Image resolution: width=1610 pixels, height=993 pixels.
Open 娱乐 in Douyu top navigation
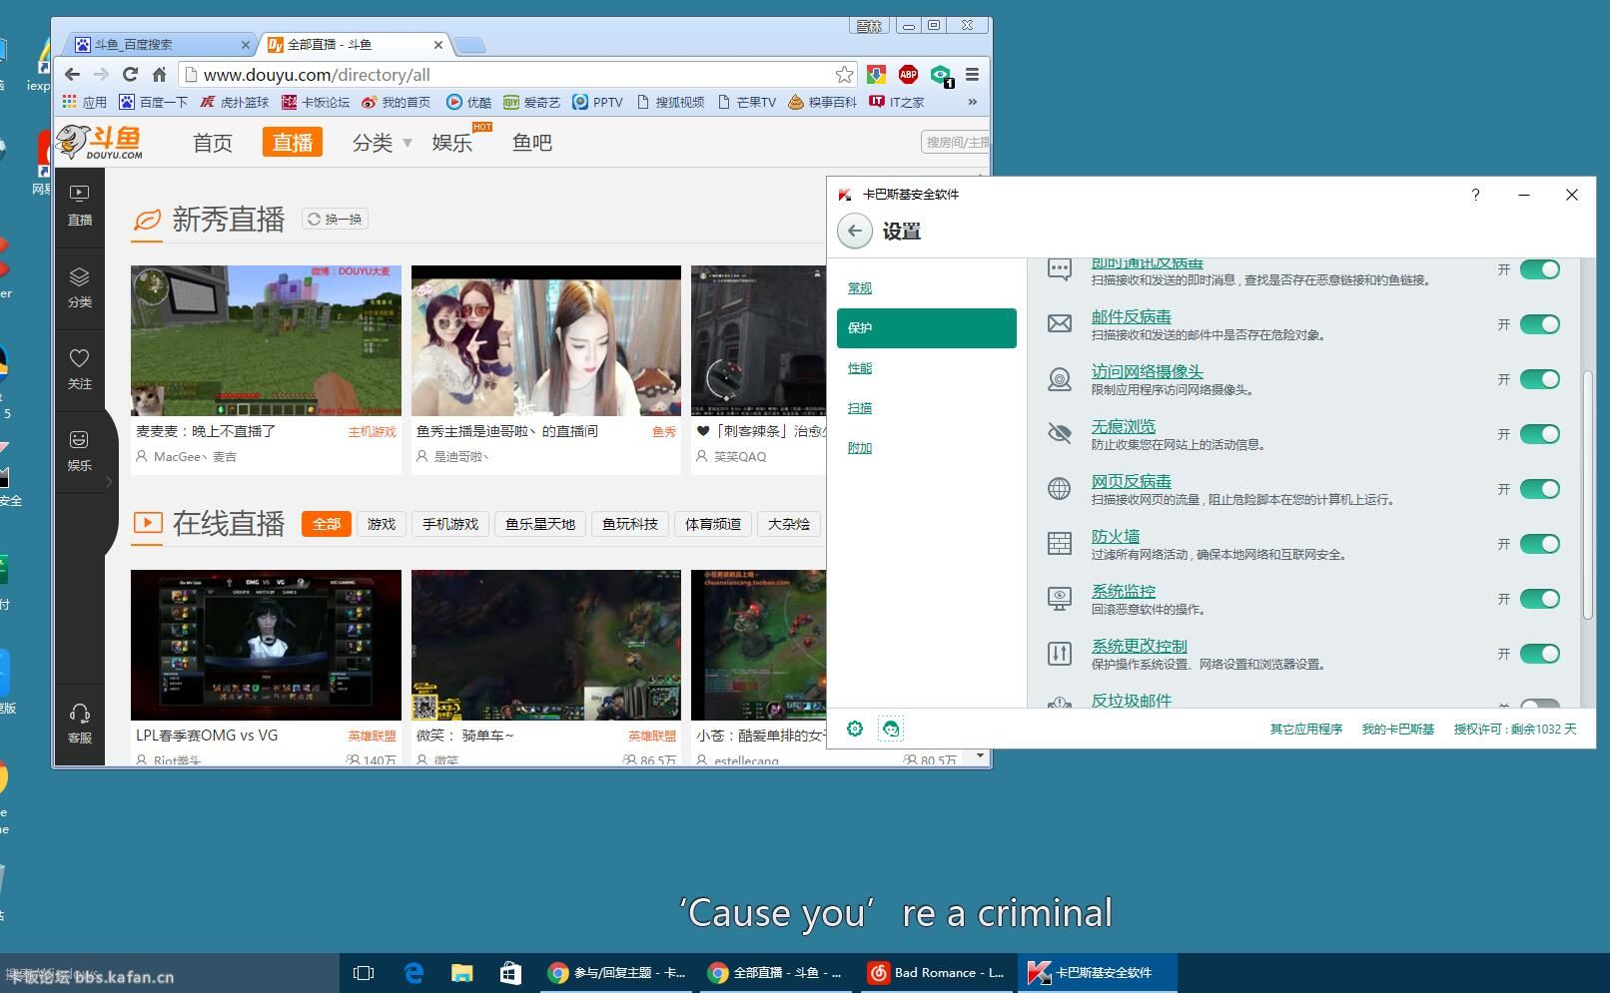tap(451, 143)
